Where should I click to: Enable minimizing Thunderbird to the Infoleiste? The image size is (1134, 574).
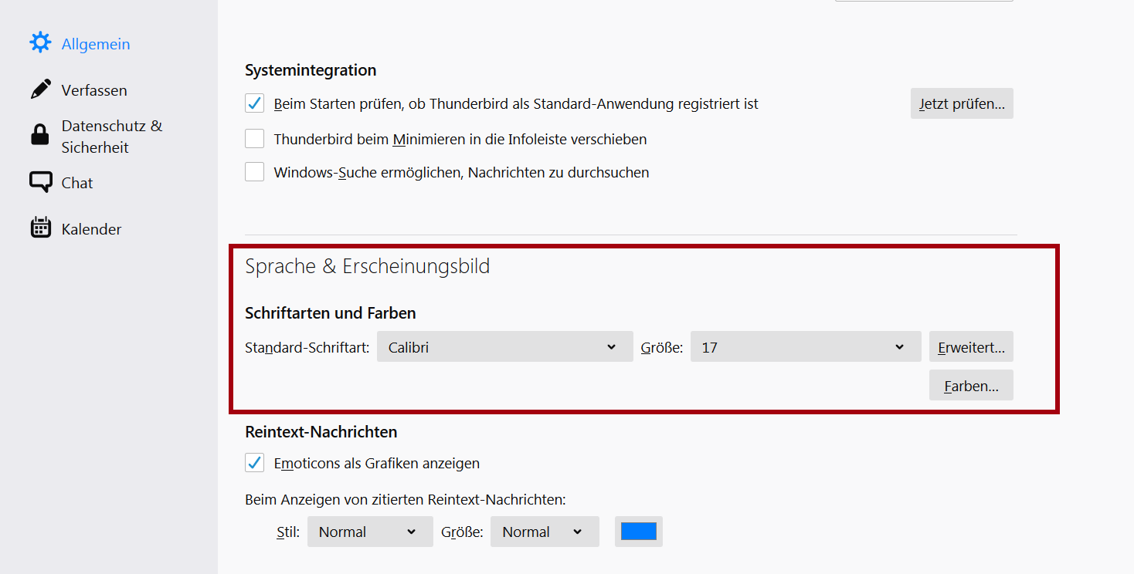pos(254,139)
